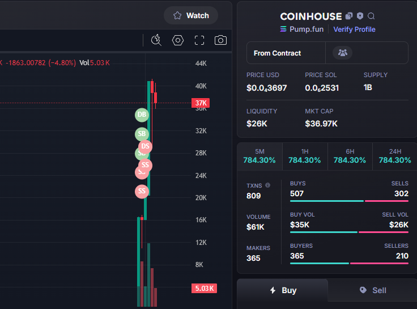This screenshot has height=309, width=417.
Task: Click the SELLS count 302
Action: tap(401, 193)
